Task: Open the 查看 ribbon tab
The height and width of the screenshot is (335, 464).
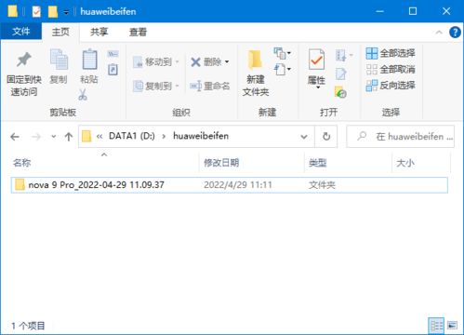Action: [138, 32]
